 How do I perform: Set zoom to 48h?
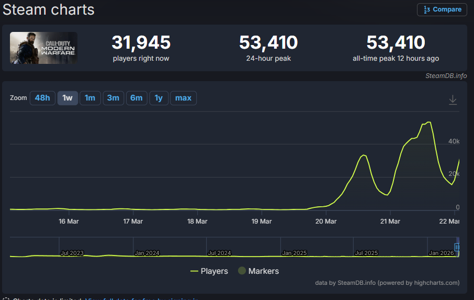tap(42, 98)
